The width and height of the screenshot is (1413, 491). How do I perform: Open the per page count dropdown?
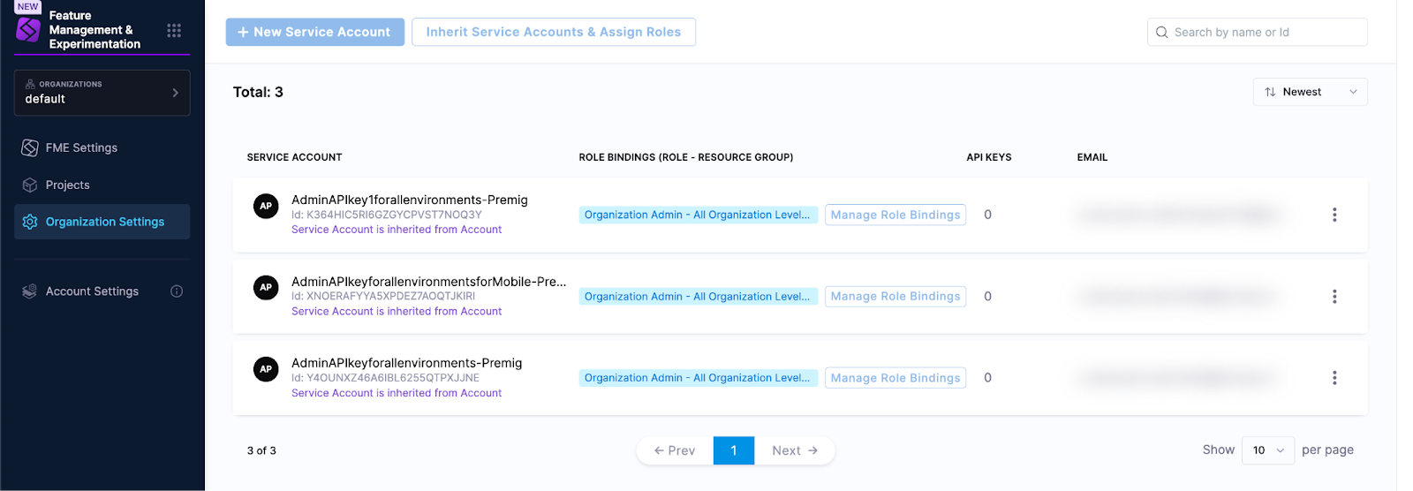point(1267,450)
